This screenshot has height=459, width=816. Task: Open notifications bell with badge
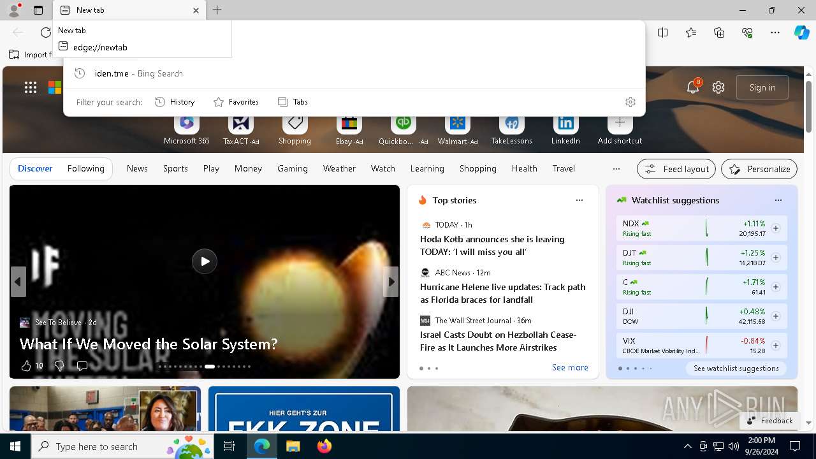(694, 87)
